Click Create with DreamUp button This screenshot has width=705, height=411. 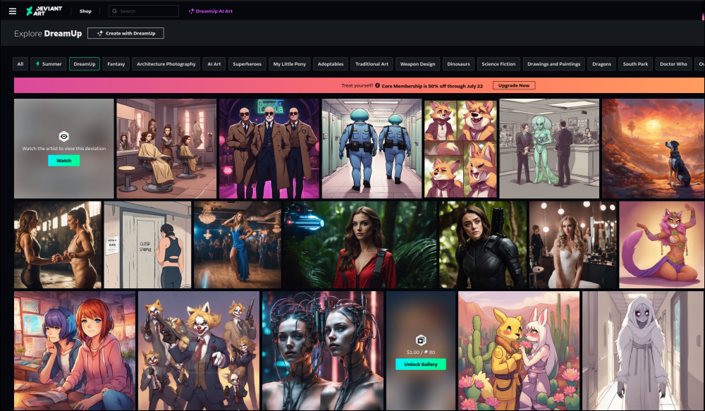[x=125, y=33]
